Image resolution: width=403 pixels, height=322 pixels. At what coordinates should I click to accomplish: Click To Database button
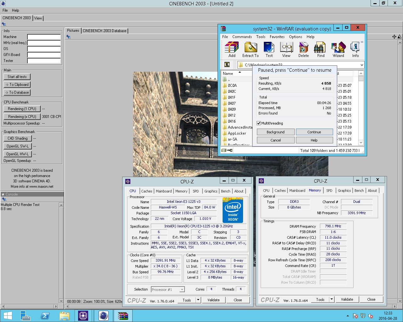point(17,92)
